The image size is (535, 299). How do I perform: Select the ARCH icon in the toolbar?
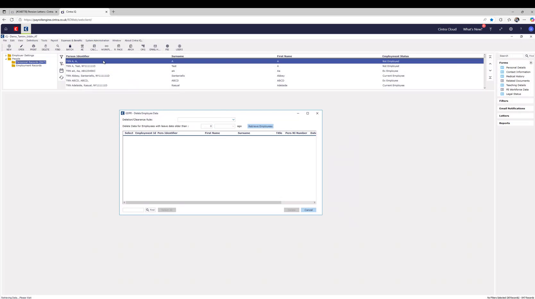[x=131, y=47]
